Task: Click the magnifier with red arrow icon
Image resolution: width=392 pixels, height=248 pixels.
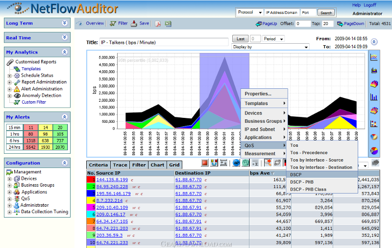Action: pyautogui.click(x=268, y=163)
